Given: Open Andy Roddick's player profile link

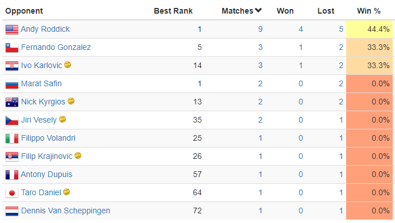Looking at the screenshot, I should [x=45, y=29].
